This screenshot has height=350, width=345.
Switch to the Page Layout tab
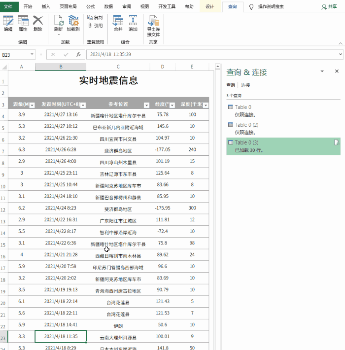68,6
